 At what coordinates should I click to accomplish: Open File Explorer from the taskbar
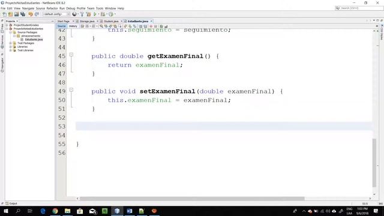(x=67, y=211)
